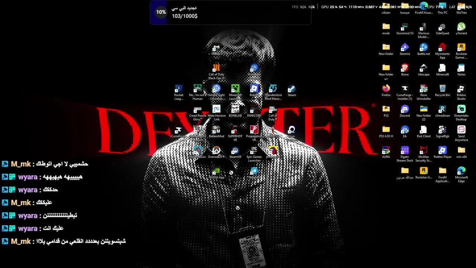Open BakkesMod shortcut

tap(216, 132)
